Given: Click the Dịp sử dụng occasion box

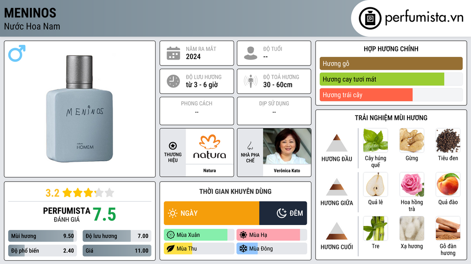Looking at the screenshot, I should pos(274,111).
